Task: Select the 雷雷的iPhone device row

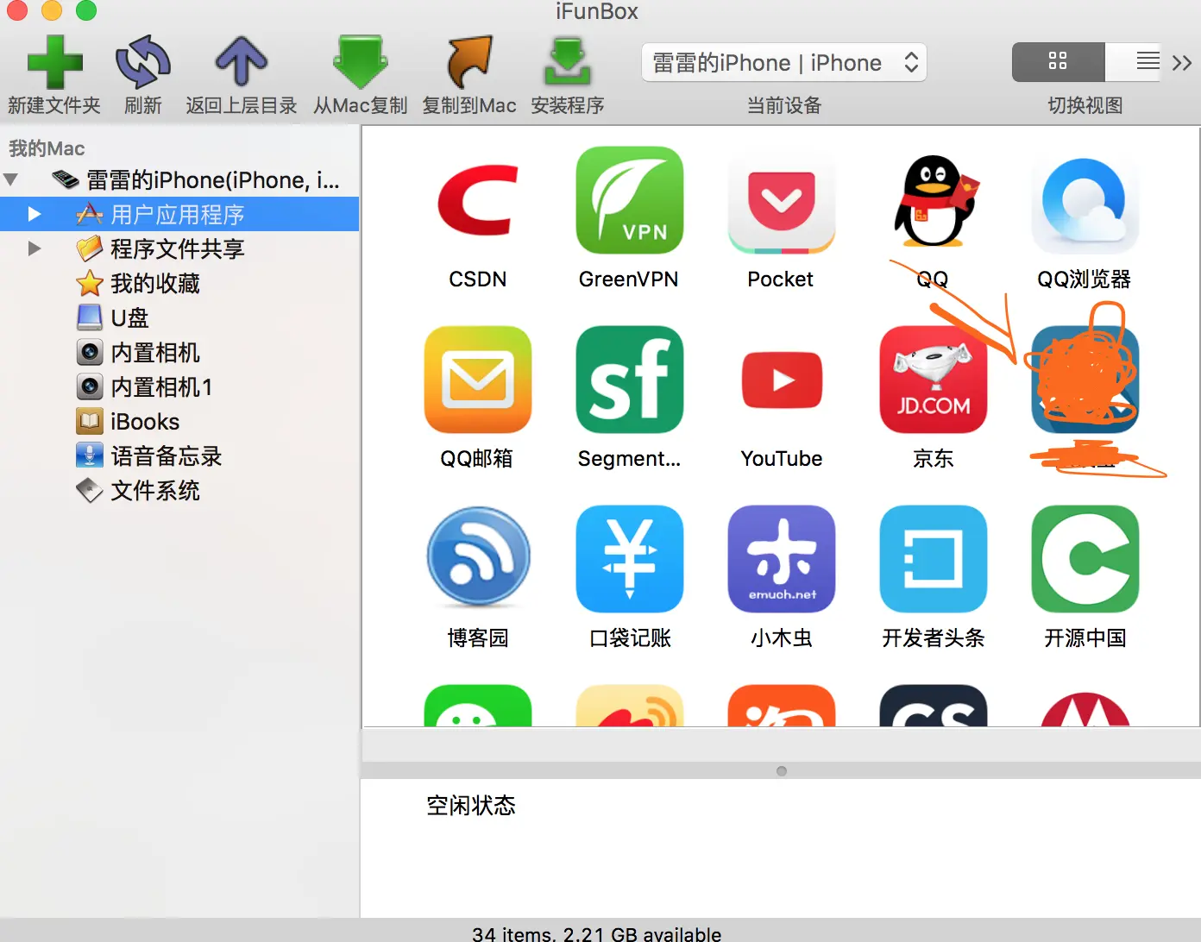Action: pos(179,179)
